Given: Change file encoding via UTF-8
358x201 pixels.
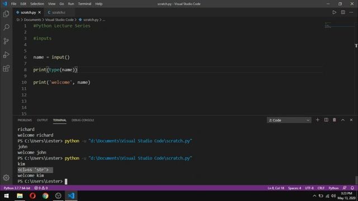Looking at the screenshot, I should point(309,188).
